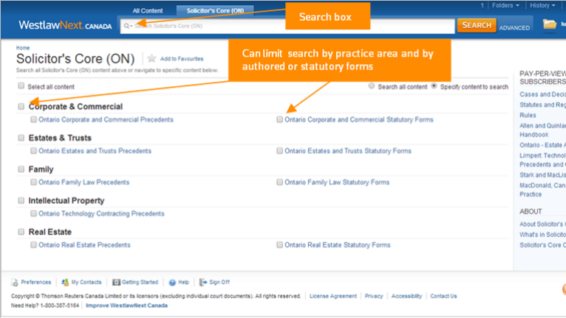
Task: Check the Estates & Trusts category checkbox
Action: click(21, 138)
